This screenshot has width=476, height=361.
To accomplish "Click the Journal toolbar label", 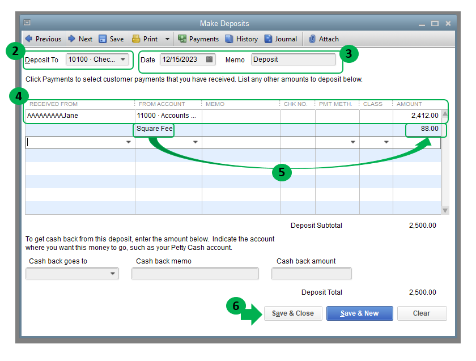I will [x=286, y=39].
